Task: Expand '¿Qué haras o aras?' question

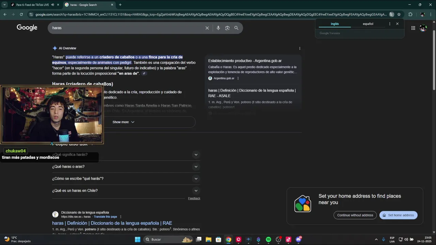Action: tap(126, 166)
